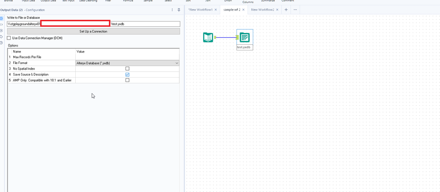Image resolution: width=440 pixels, height=192 pixels.
Task: Click the Value column header in Options
Action: tap(81, 52)
